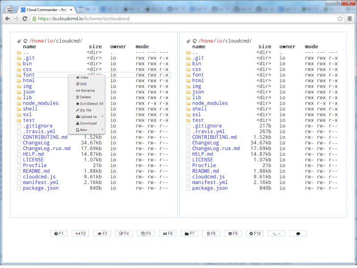Click the F5 copy button

[x=146, y=233]
